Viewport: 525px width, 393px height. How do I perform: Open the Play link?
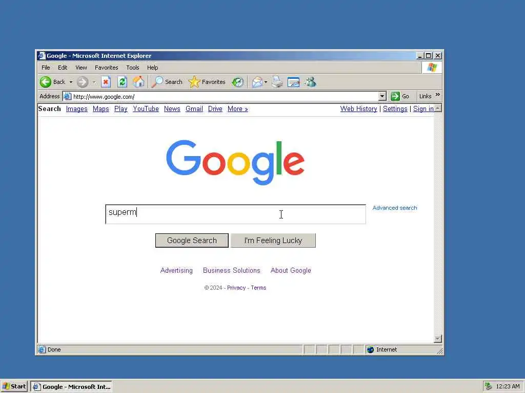121,109
